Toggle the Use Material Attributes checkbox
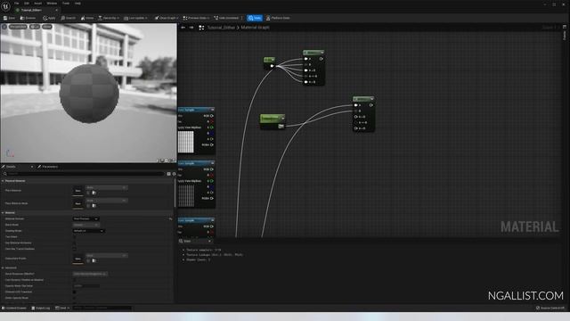Viewport: 570px width, 321px height. pyautogui.click(x=75, y=243)
